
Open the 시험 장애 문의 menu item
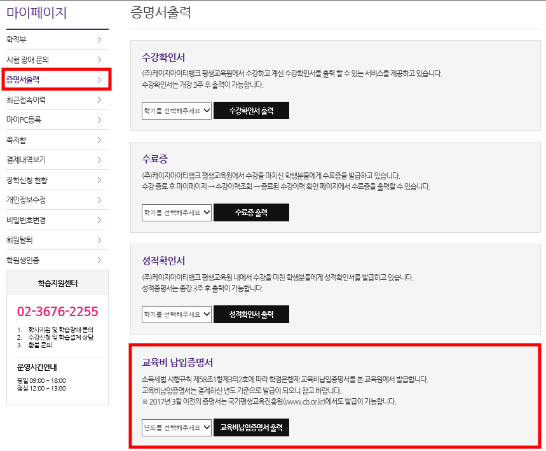click(x=57, y=60)
